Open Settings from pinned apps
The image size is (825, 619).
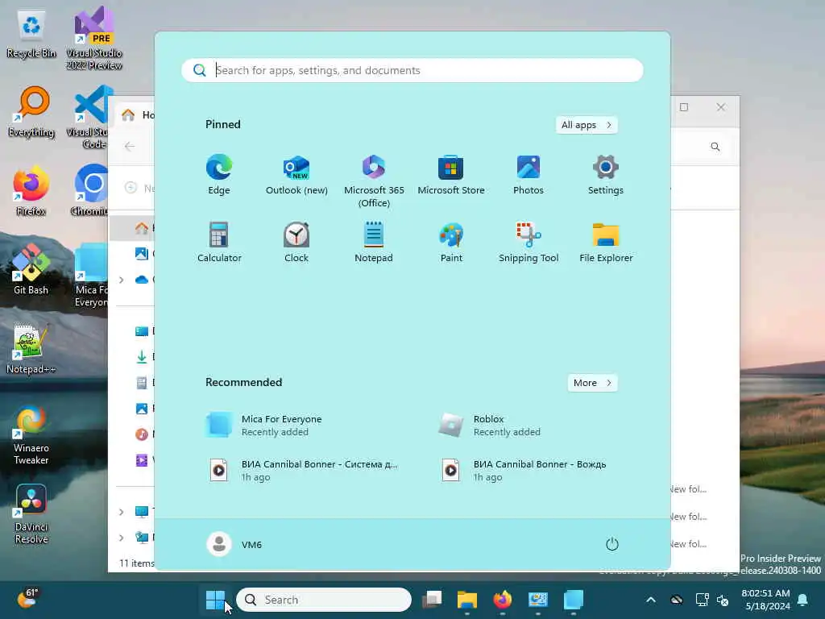tap(606, 175)
